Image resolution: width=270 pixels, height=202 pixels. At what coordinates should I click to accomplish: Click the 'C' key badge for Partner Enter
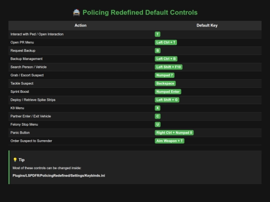tap(157, 116)
